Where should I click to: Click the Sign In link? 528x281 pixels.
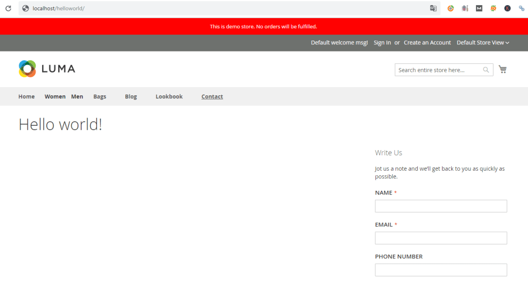pyautogui.click(x=382, y=43)
